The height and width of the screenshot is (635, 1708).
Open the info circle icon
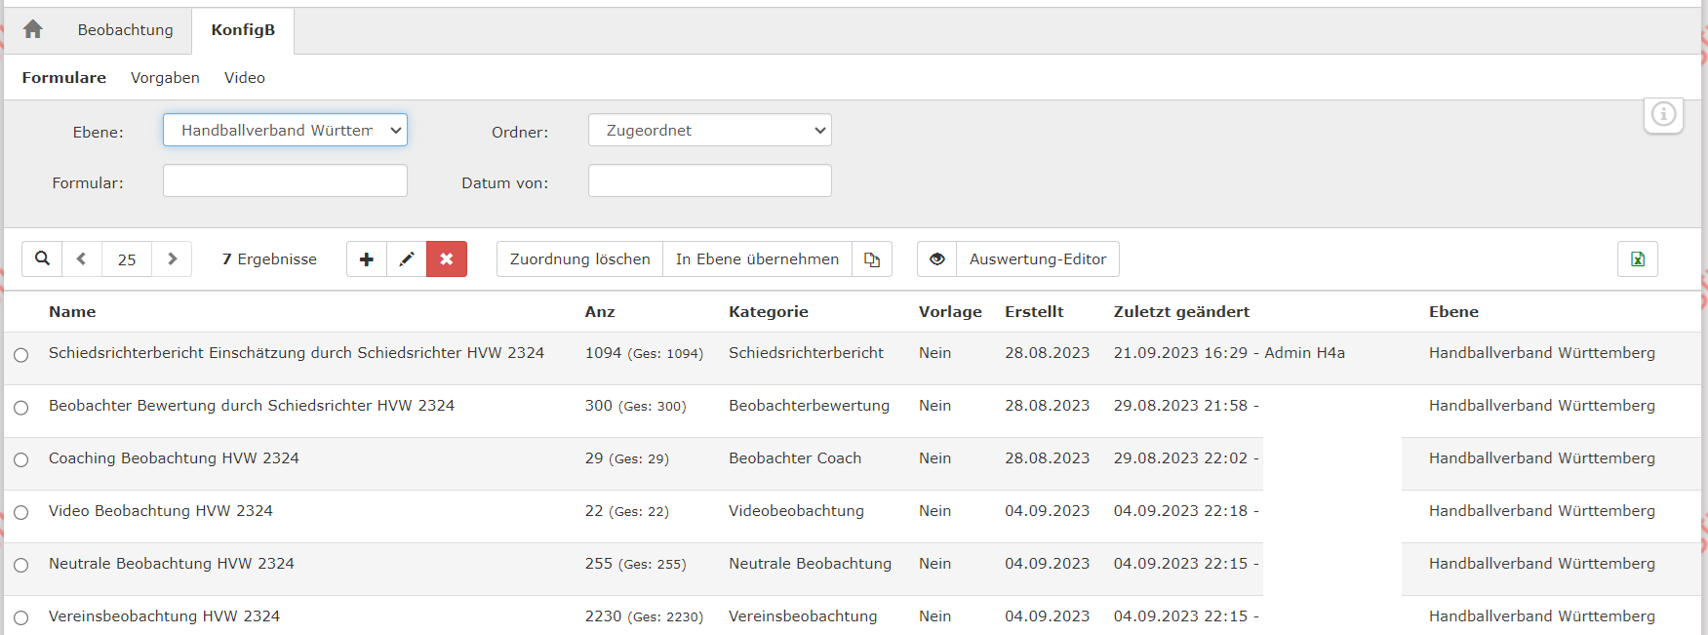(x=1663, y=114)
